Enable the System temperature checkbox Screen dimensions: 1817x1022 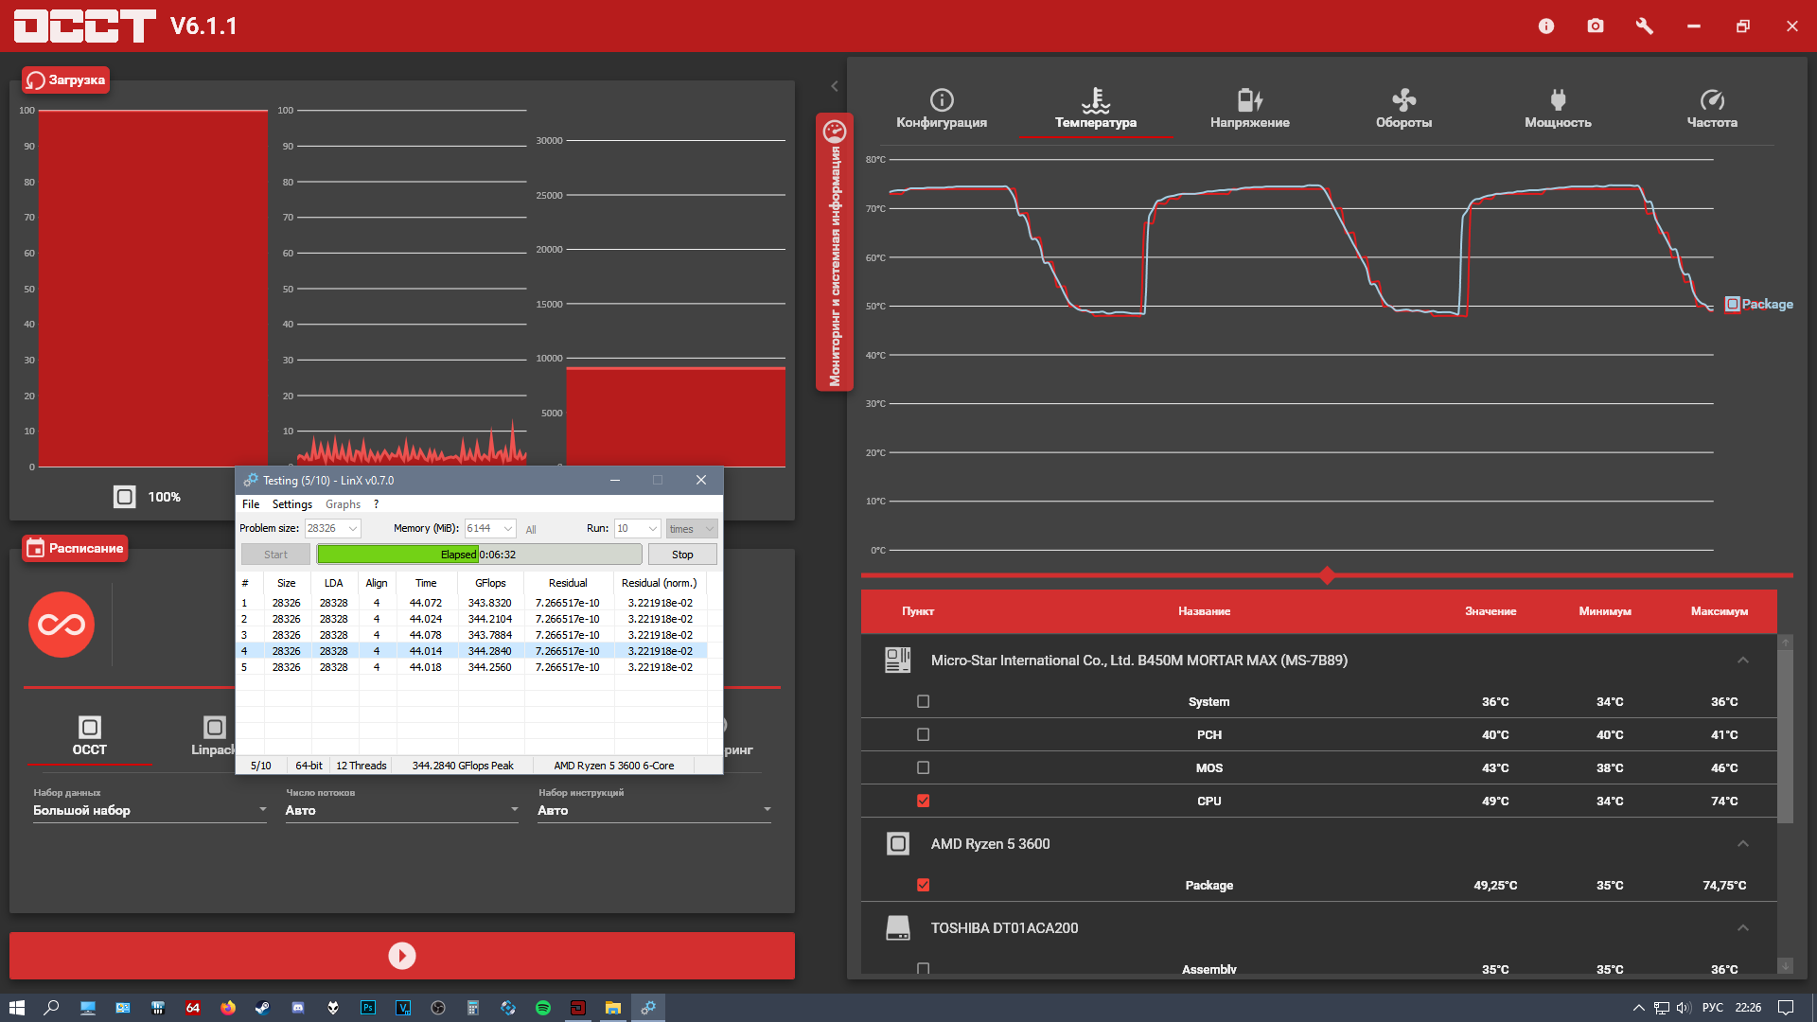pos(924,701)
